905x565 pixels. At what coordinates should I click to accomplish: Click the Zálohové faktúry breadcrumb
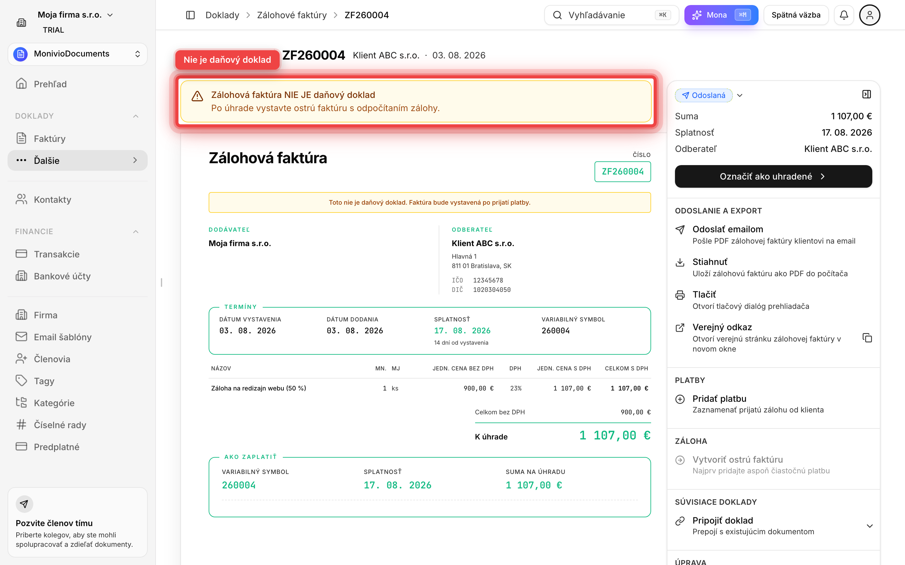click(x=292, y=15)
